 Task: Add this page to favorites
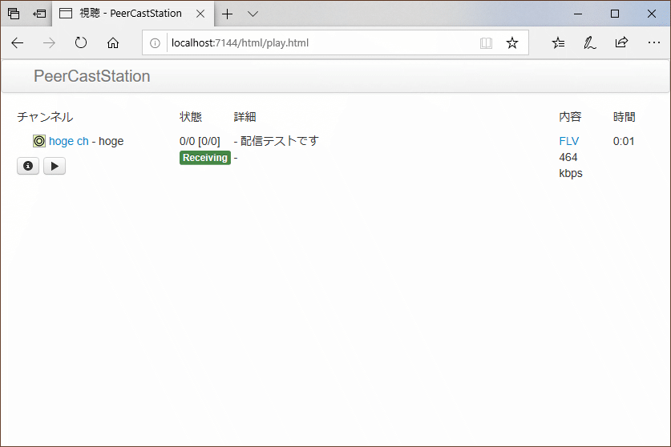click(512, 42)
